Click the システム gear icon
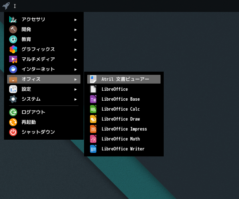 coord(13,99)
